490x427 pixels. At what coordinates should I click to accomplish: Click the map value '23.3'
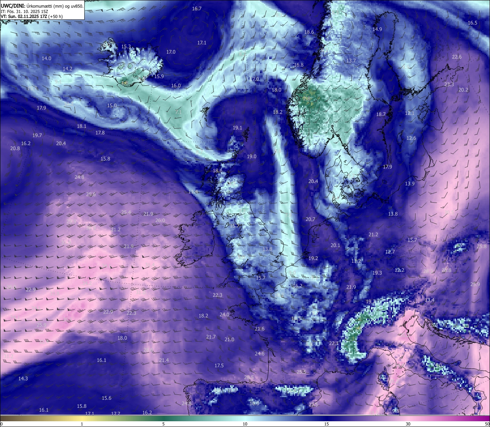(449, 84)
